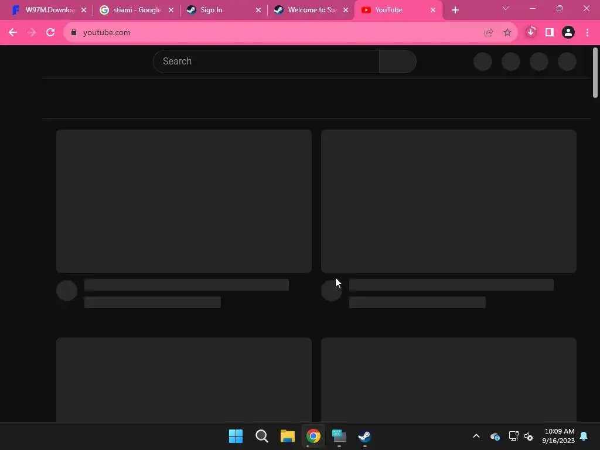Open clock showing 10:09 AM 9/16/2023
Screen dimensions: 600x450
click(x=558, y=436)
